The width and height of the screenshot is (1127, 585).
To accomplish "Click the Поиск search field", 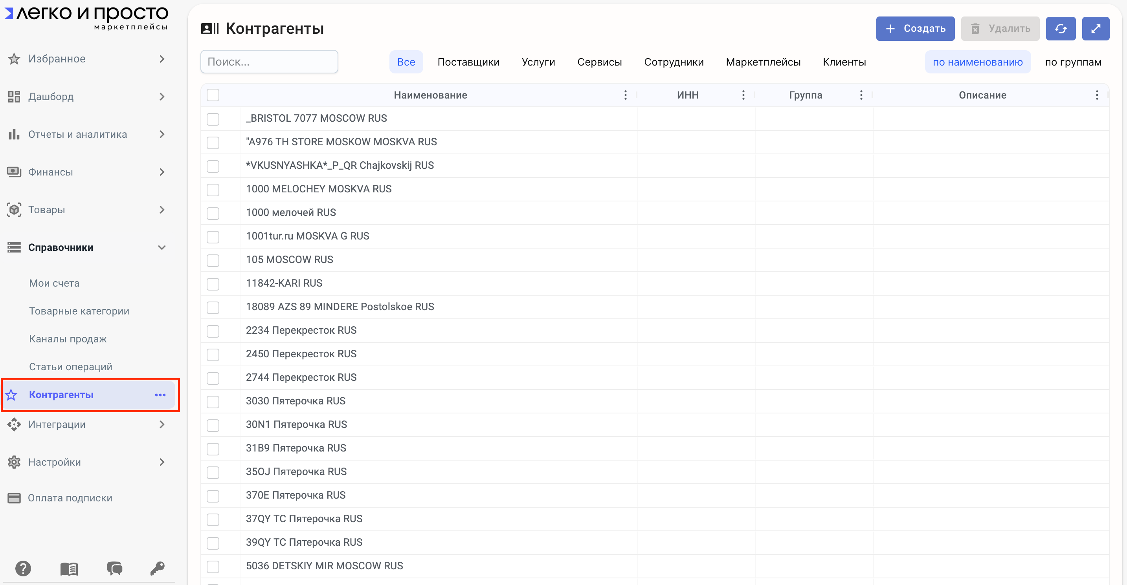I will click(x=269, y=62).
